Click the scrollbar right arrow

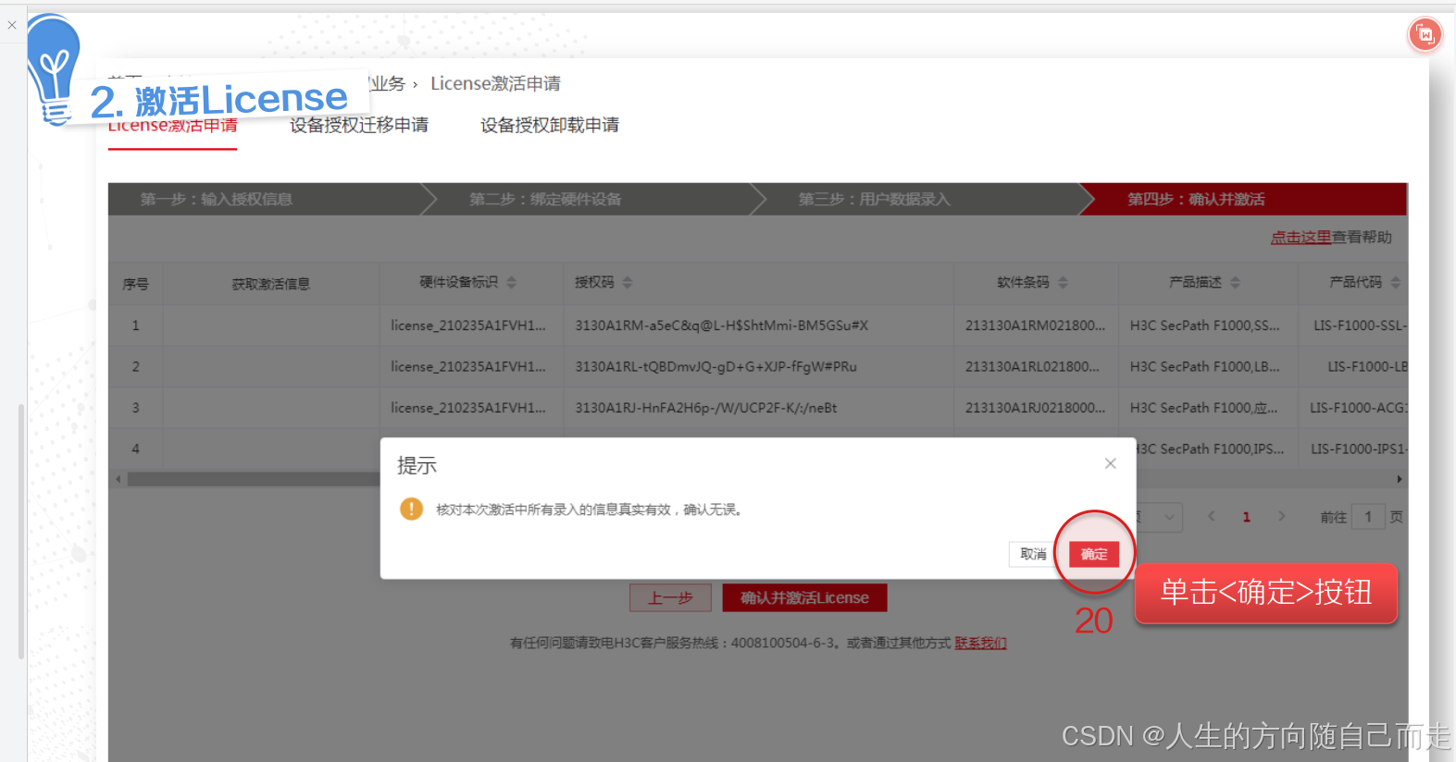point(1400,479)
